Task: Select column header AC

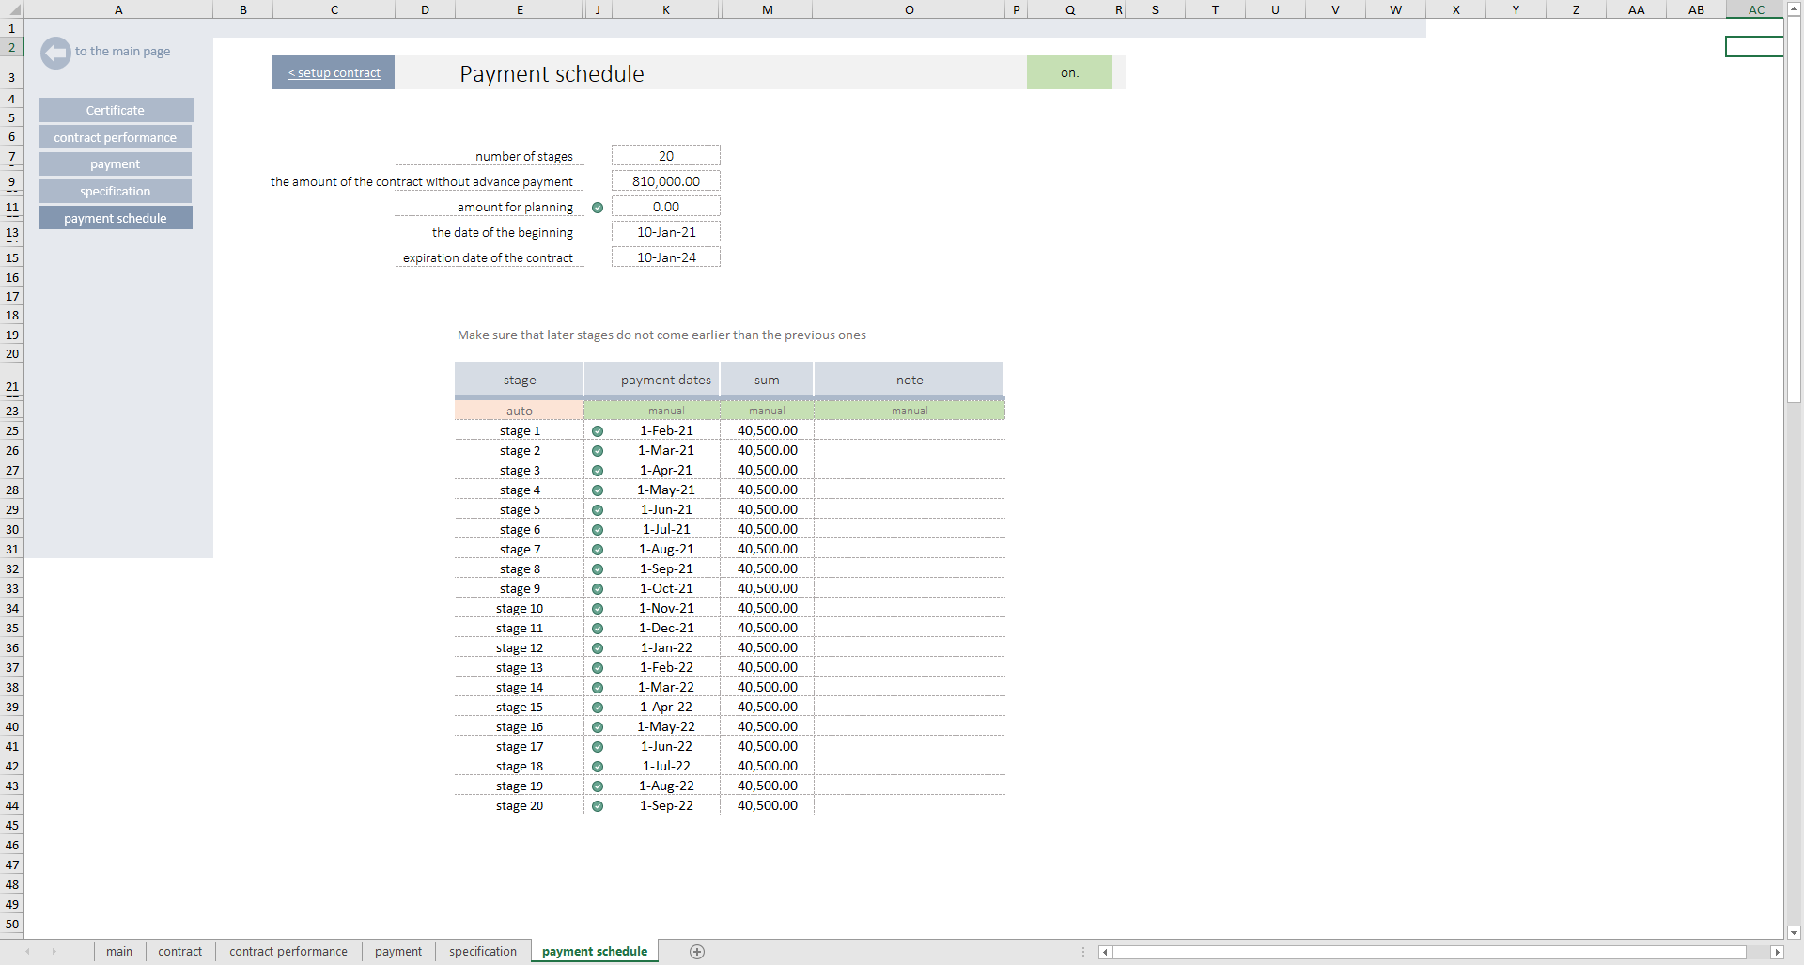Action: pyautogui.click(x=1756, y=9)
